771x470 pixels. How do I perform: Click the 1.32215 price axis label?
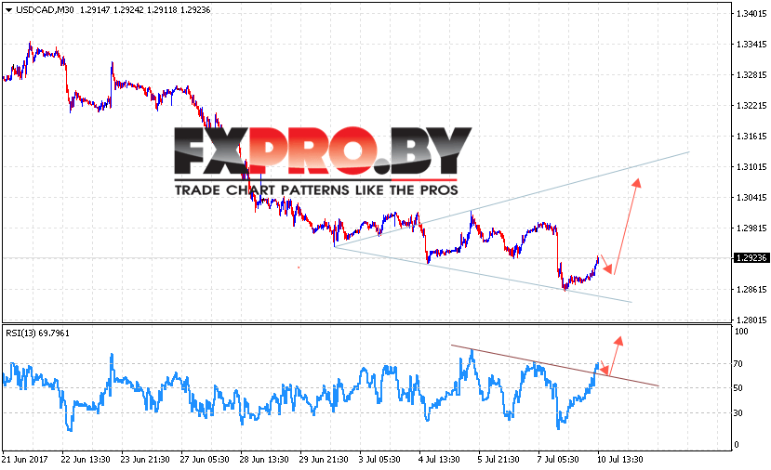751,106
